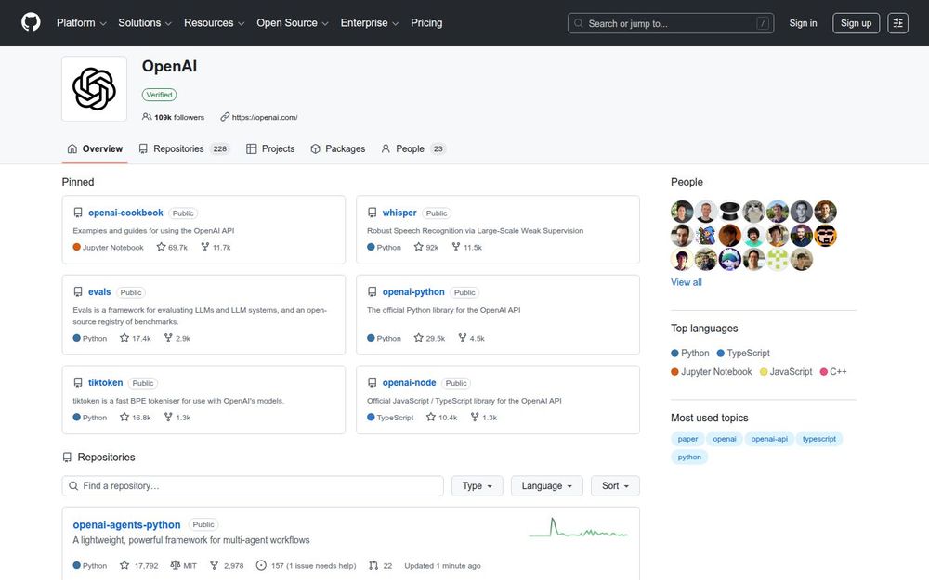Open openai-agents-python 157 issues
The height and width of the screenshot is (580, 929).
pyautogui.click(x=306, y=566)
